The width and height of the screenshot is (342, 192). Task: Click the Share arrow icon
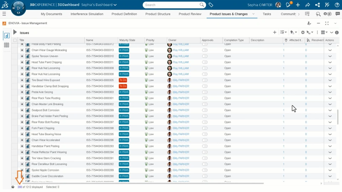point(307,5)
